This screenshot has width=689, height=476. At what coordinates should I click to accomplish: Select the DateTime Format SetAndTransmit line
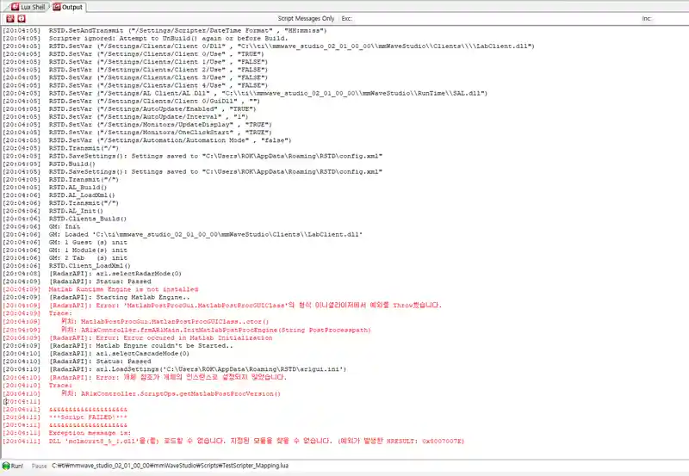[x=165, y=31]
